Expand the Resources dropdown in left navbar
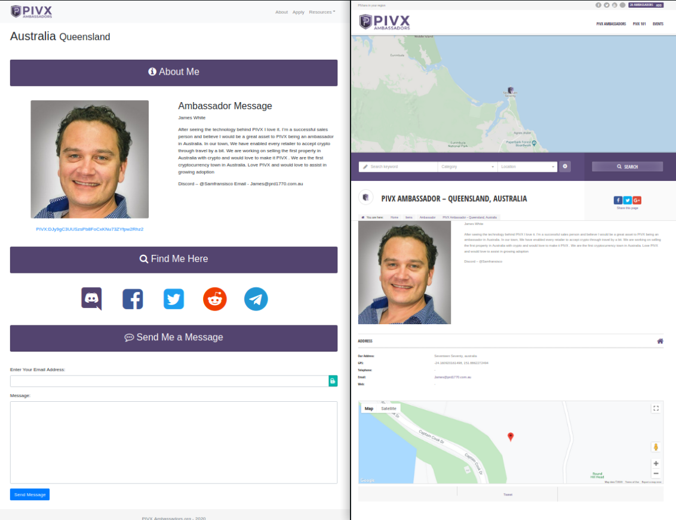 pos(322,12)
